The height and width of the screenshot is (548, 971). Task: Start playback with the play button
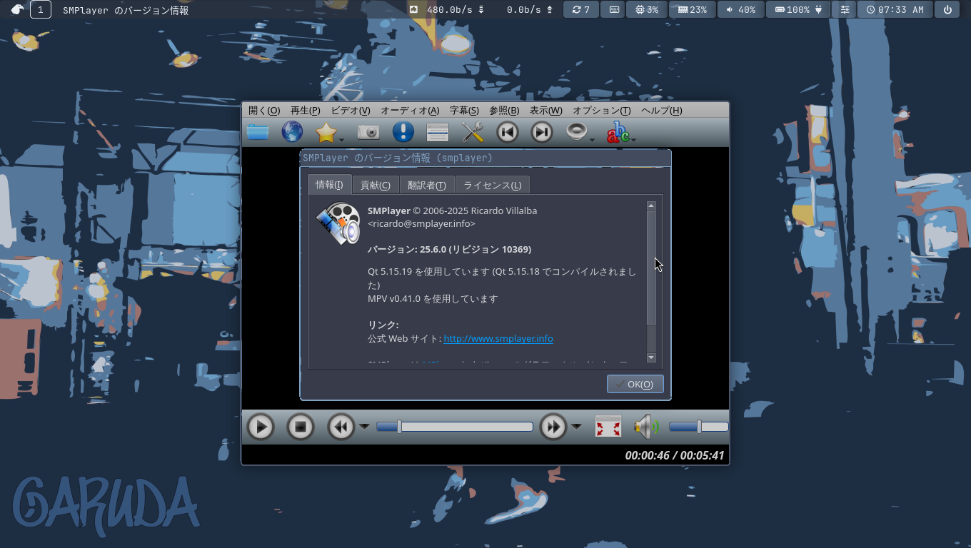coord(261,427)
